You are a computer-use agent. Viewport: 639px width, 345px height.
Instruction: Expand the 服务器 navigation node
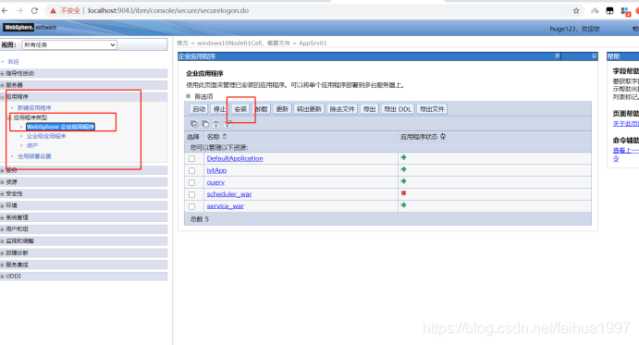3,85
